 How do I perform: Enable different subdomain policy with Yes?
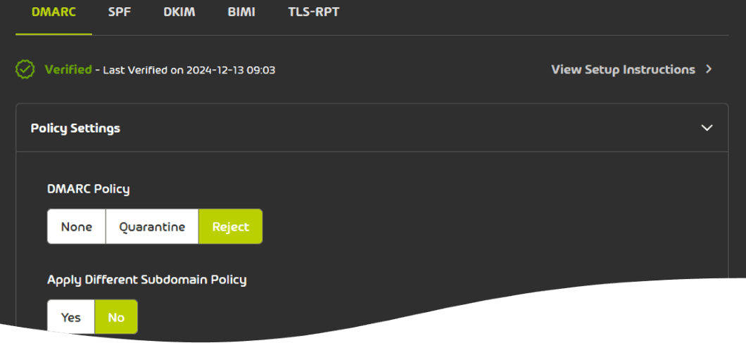pos(71,317)
